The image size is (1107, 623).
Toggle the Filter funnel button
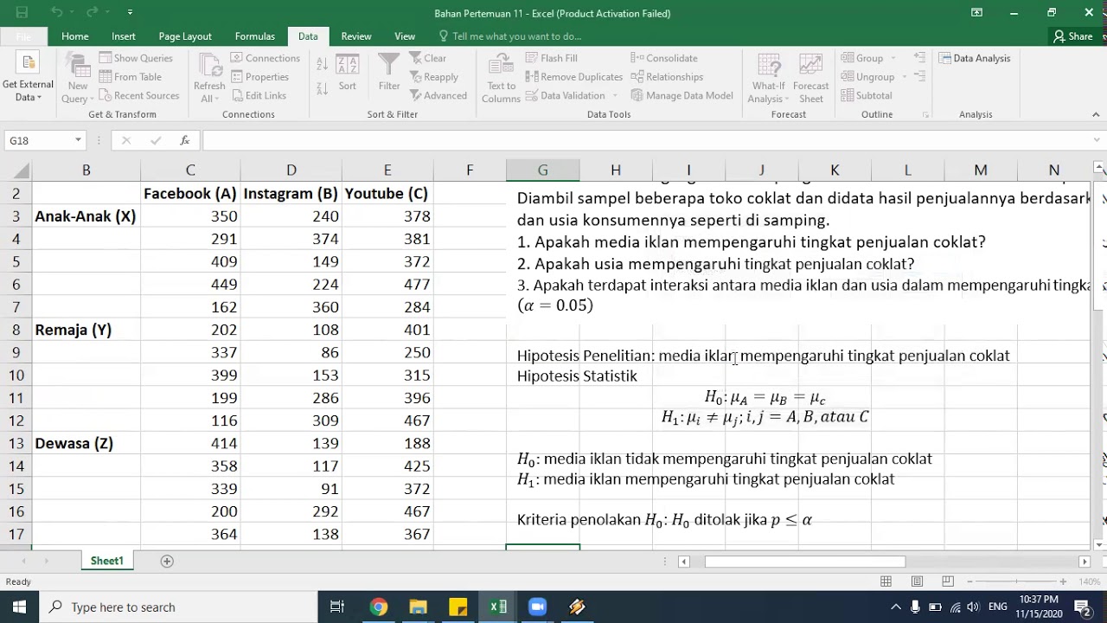pyautogui.click(x=389, y=72)
